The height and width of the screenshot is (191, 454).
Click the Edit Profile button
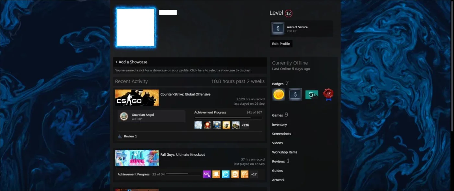(x=281, y=44)
